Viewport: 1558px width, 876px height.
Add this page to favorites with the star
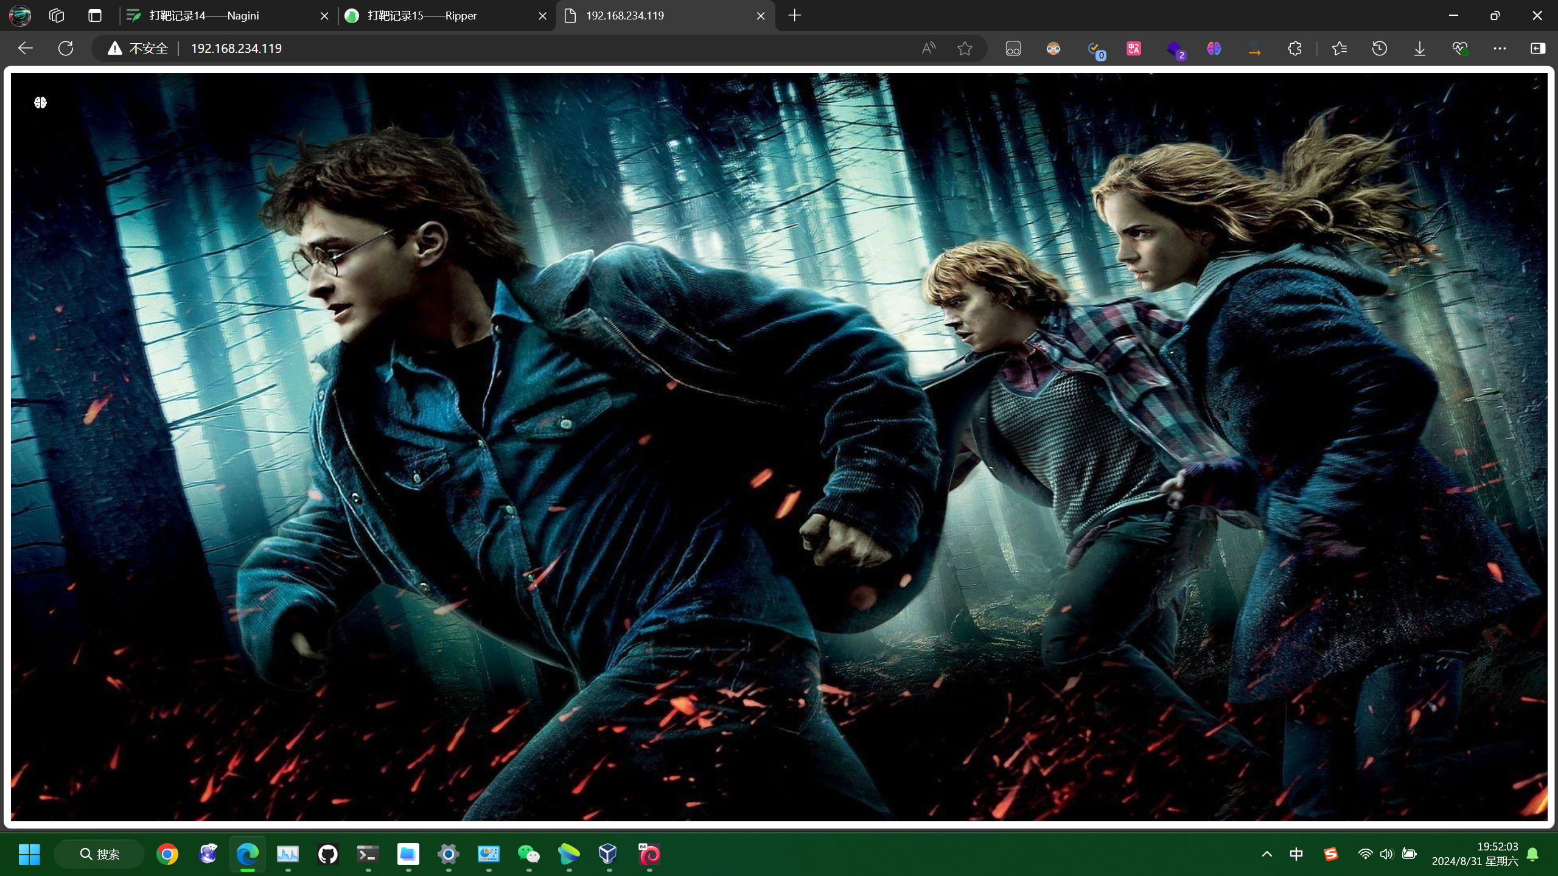point(965,48)
